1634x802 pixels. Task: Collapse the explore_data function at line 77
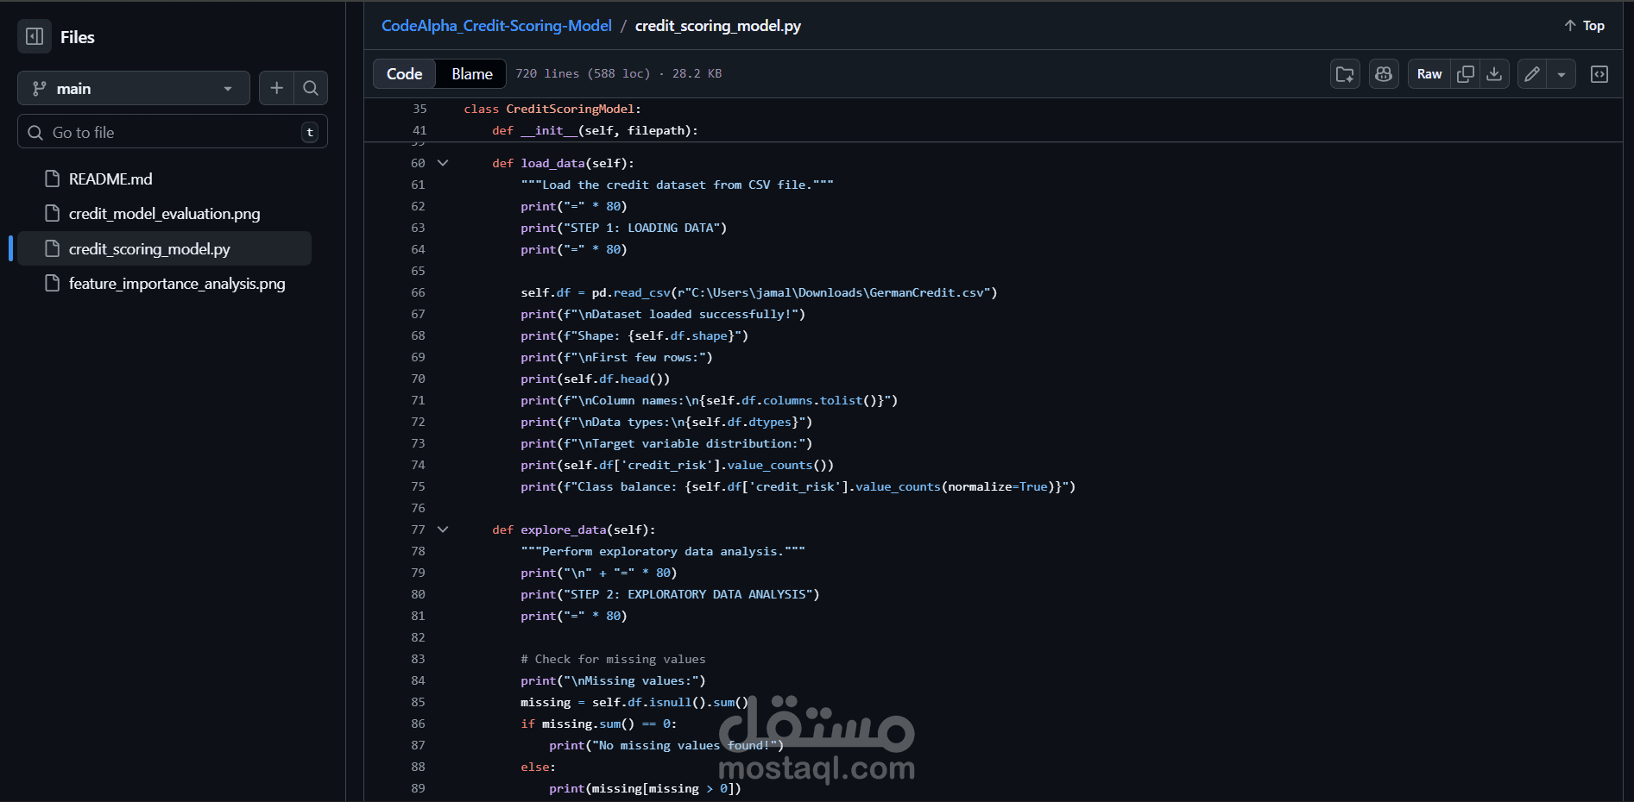[443, 529]
